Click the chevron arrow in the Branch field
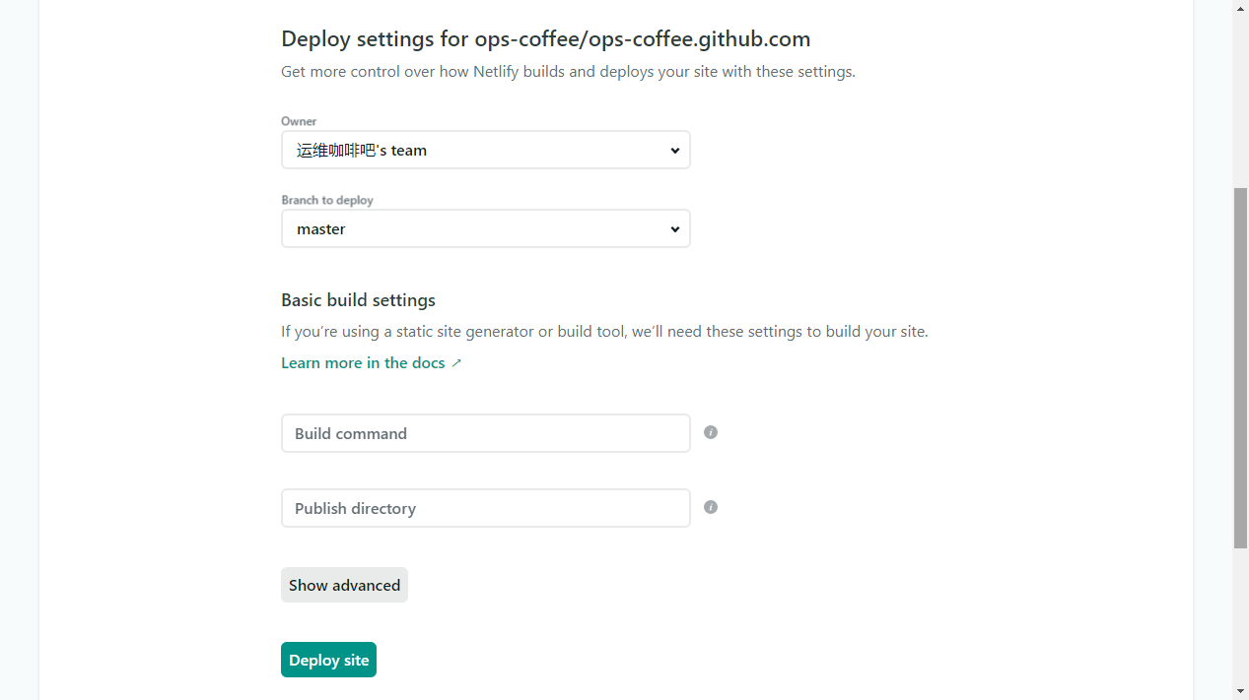Viewport: 1249px width, 700px height. coord(675,229)
